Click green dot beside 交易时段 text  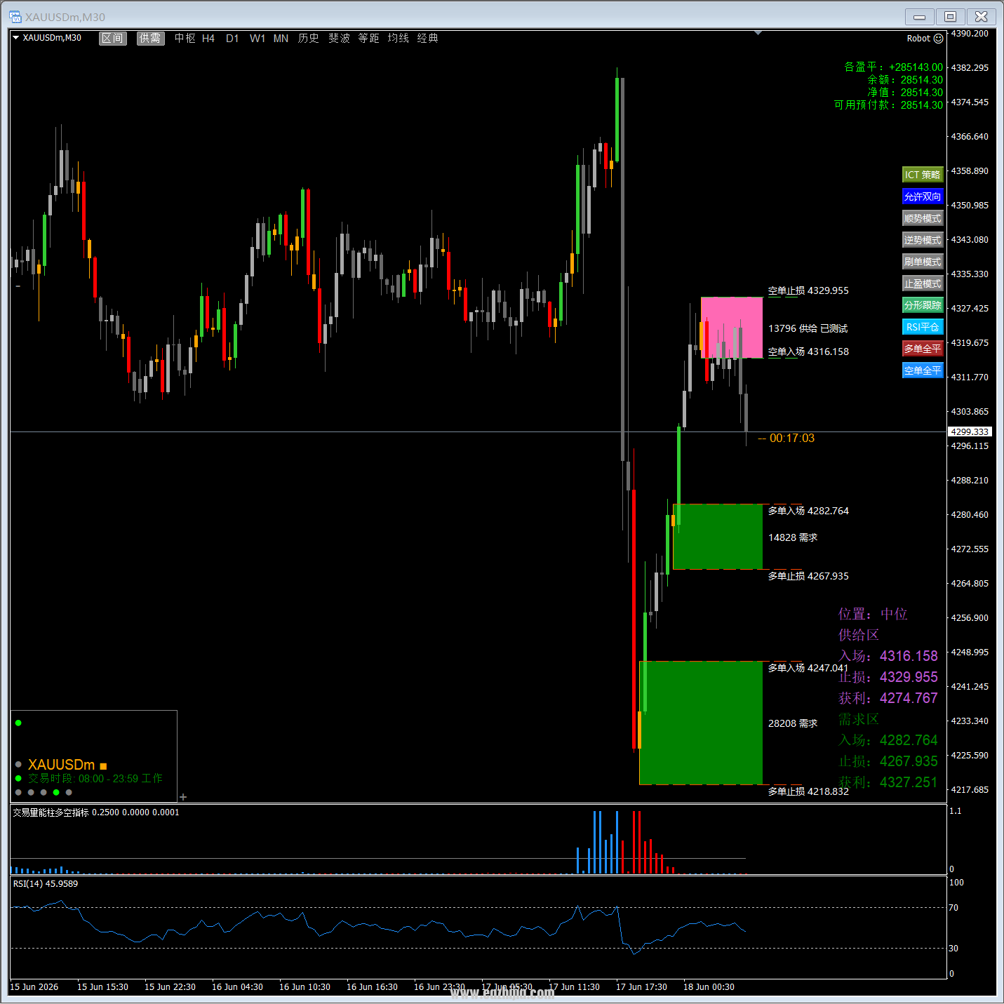point(18,778)
